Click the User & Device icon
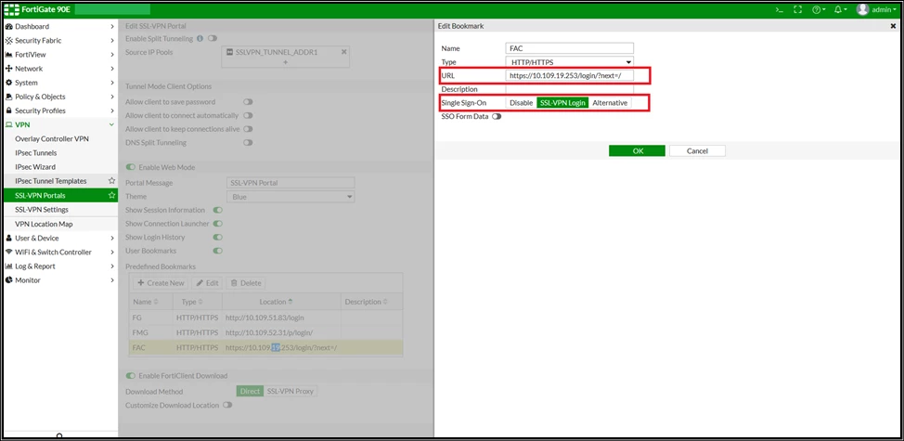Image resolution: width=904 pixels, height=441 pixels. click(9, 238)
